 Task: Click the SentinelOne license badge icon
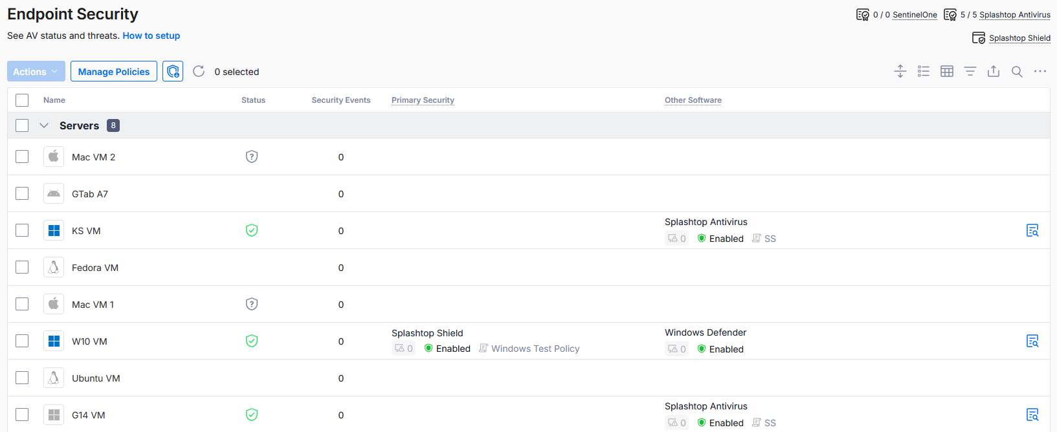[x=863, y=15]
